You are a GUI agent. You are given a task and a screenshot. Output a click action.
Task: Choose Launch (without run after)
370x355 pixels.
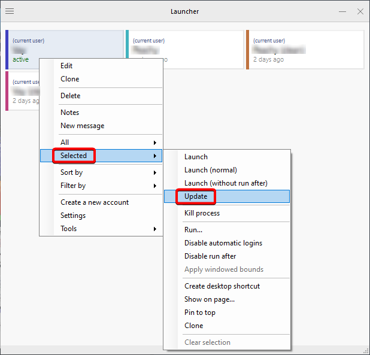click(x=227, y=183)
